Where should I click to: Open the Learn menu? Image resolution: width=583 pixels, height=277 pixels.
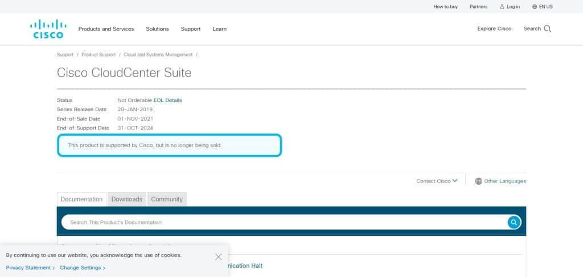coord(219,28)
